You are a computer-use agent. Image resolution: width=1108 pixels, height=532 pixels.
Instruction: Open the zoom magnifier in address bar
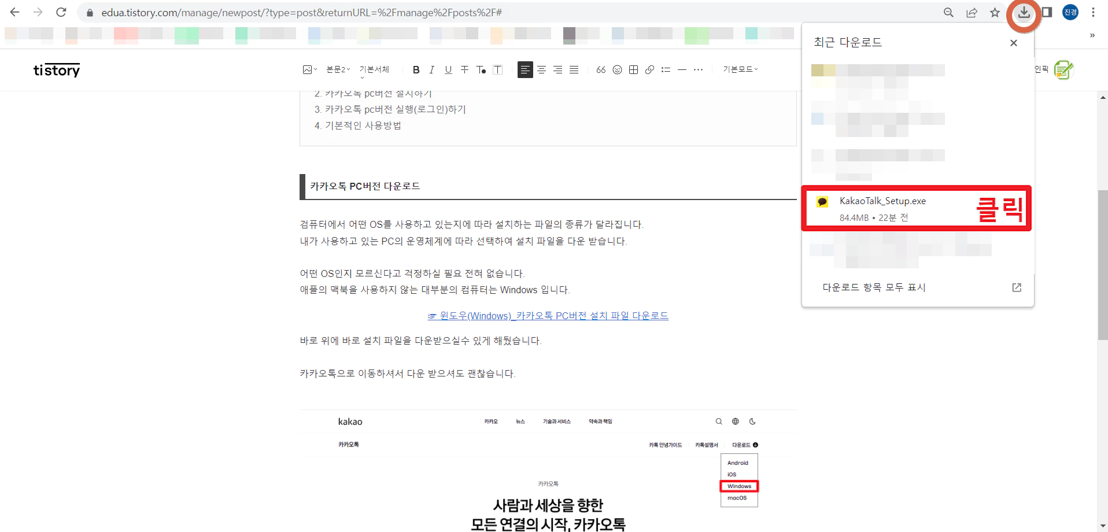948,12
